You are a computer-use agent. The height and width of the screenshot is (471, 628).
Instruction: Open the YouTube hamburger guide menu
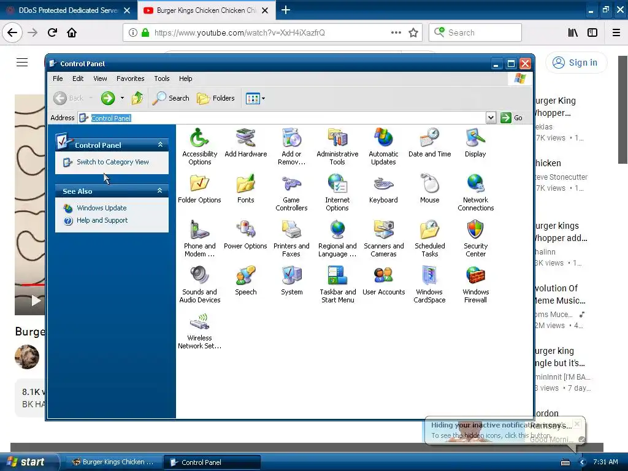click(22, 62)
